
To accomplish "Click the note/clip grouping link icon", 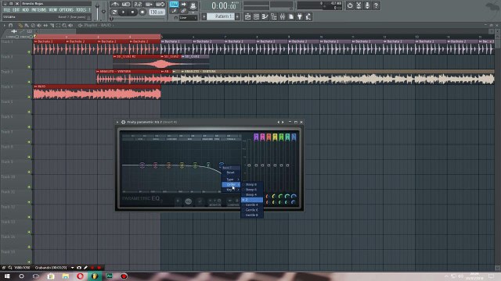I will pyautogui.click(x=184, y=11).
